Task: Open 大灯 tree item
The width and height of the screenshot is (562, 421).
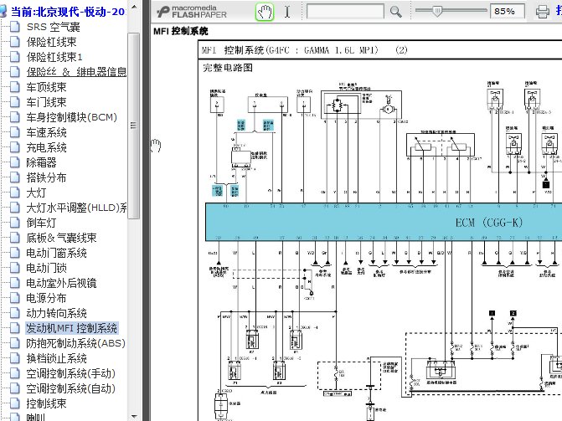Action: pyautogui.click(x=36, y=193)
